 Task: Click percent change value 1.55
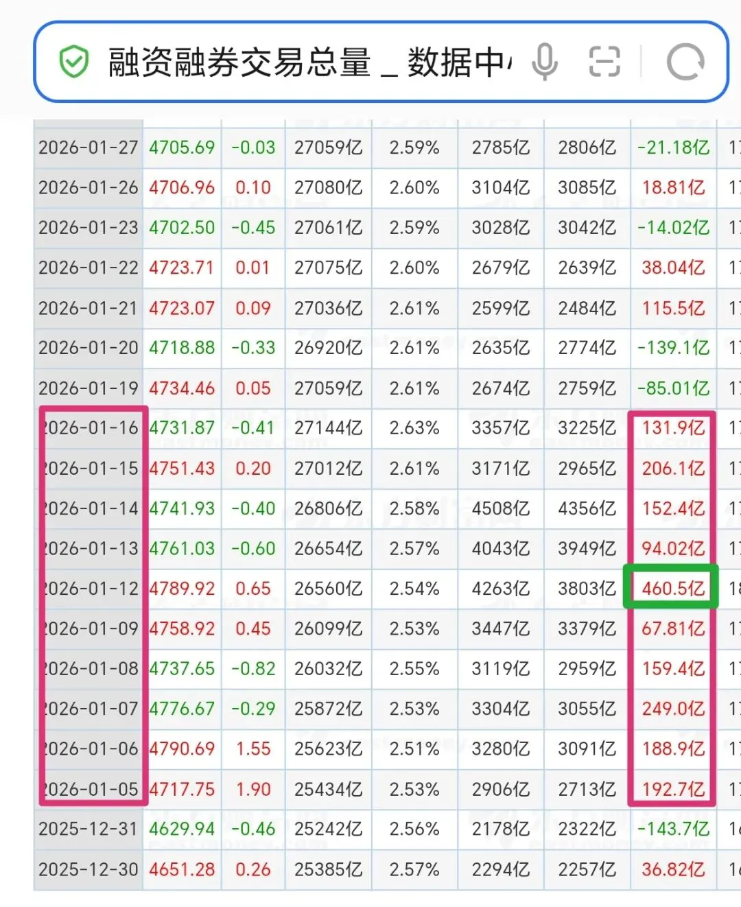(253, 749)
